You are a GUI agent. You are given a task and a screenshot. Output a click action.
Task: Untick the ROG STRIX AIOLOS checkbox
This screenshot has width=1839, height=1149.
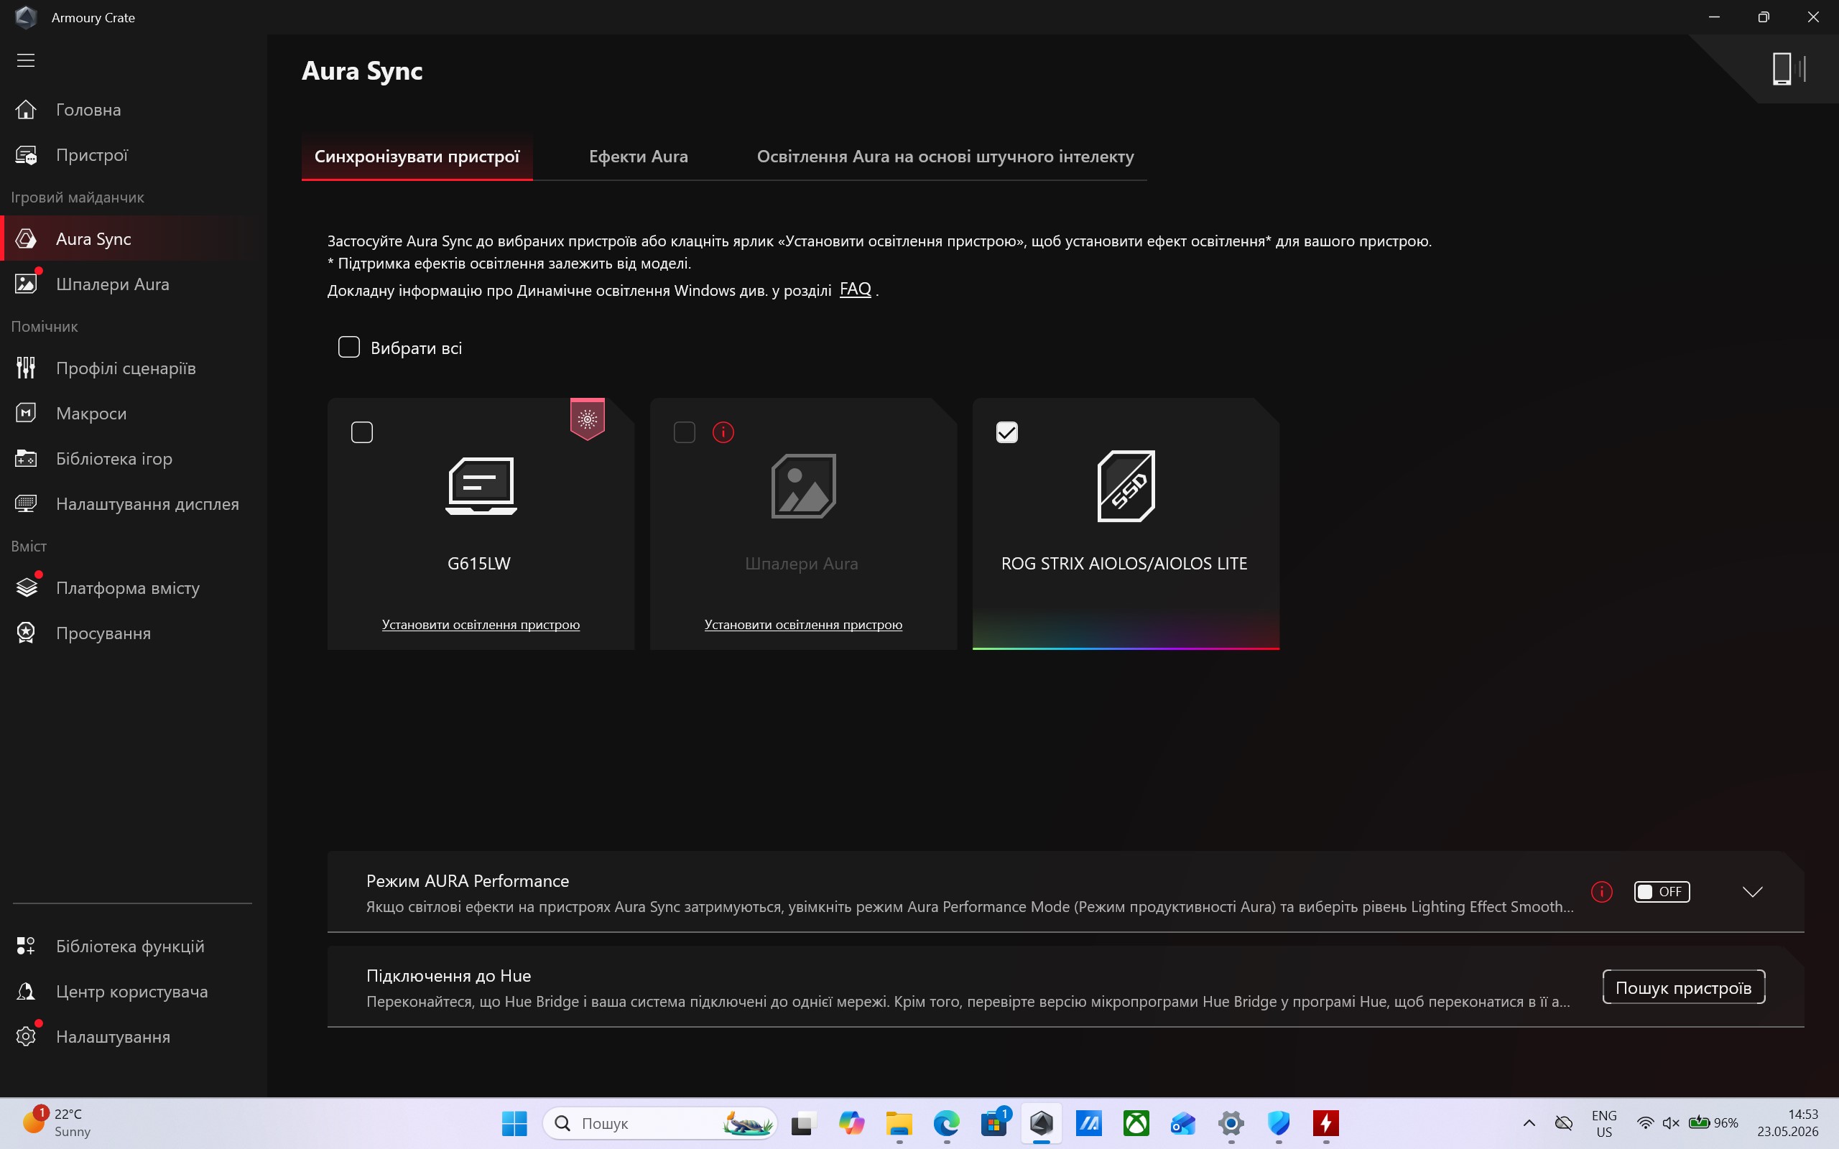tap(1007, 432)
